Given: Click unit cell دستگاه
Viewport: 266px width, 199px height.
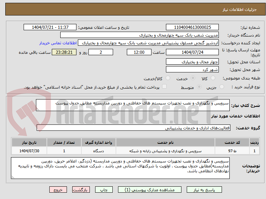Looking at the screenshot, I should pos(99,151).
